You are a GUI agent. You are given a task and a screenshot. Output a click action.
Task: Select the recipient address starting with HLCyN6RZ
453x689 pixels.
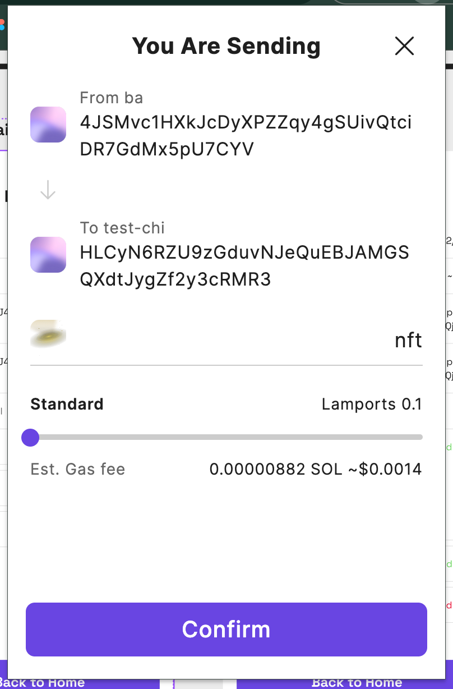tap(245, 266)
